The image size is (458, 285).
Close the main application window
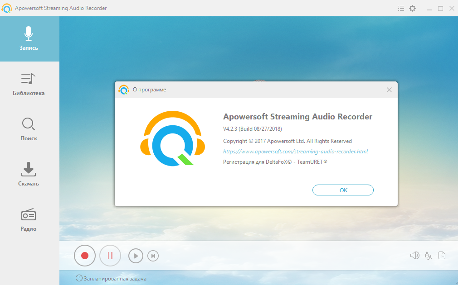click(452, 9)
